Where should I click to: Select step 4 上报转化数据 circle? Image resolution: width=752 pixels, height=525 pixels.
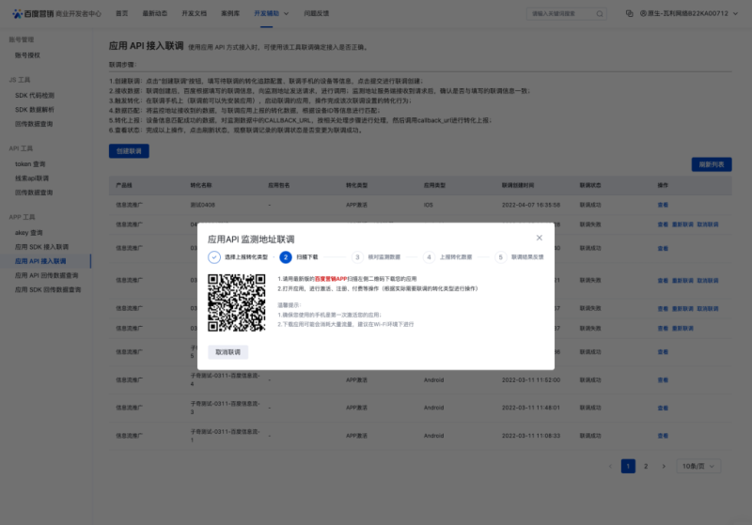coord(429,257)
